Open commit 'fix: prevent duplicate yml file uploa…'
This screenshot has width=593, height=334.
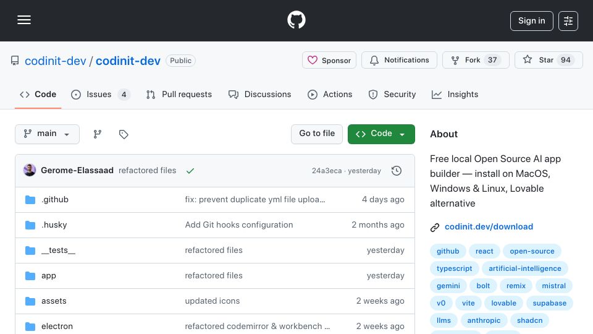click(255, 200)
